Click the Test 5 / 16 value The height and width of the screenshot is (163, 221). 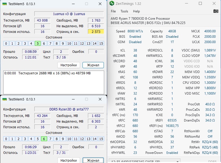(x=61, y=57)
